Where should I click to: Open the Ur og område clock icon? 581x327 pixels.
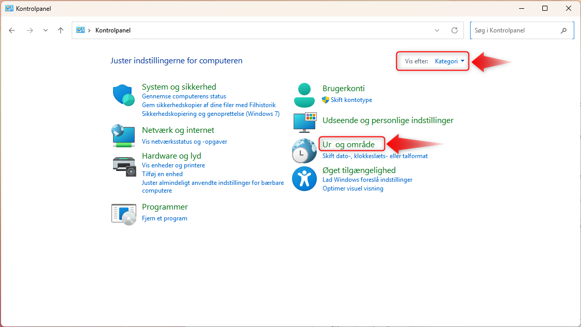pyautogui.click(x=304, y=150)
